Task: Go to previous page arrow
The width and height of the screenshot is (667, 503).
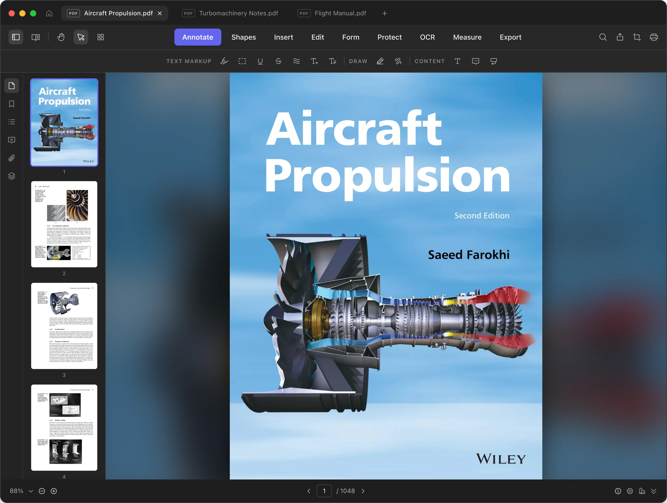Action: pos(309,491)
